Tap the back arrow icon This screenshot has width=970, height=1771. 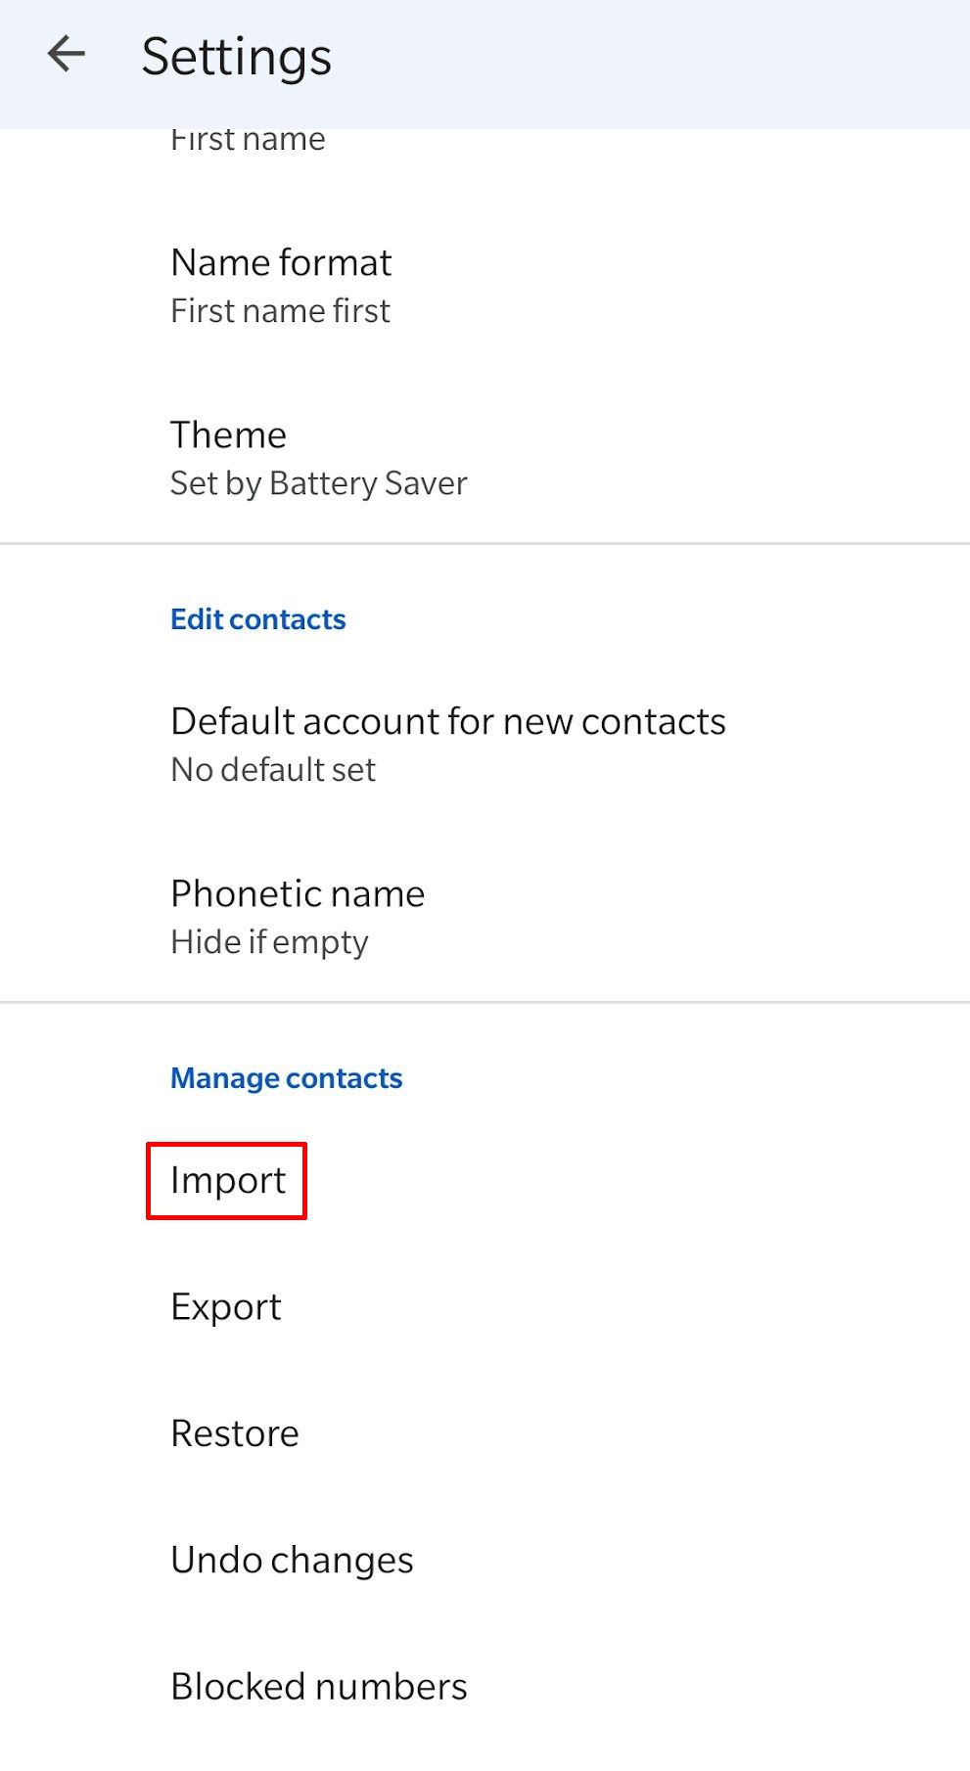(x=67, y=55)
